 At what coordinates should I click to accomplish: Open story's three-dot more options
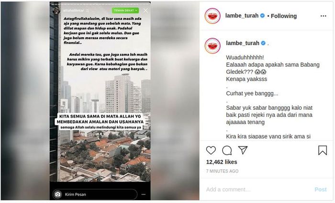144,194
